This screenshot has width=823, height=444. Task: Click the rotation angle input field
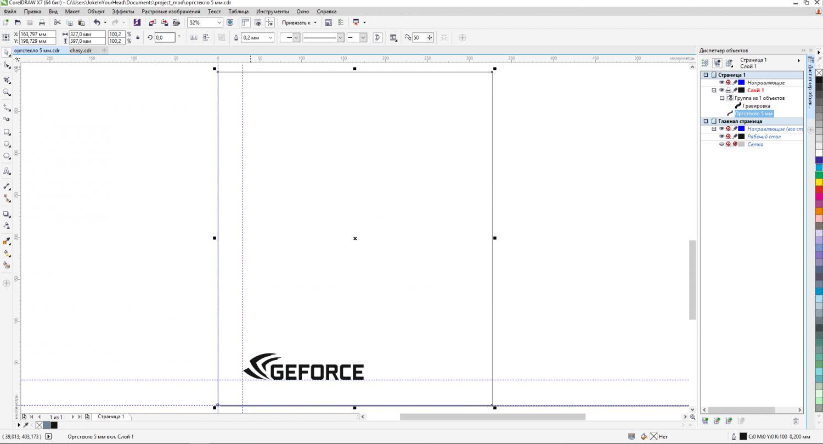(165, 38)
